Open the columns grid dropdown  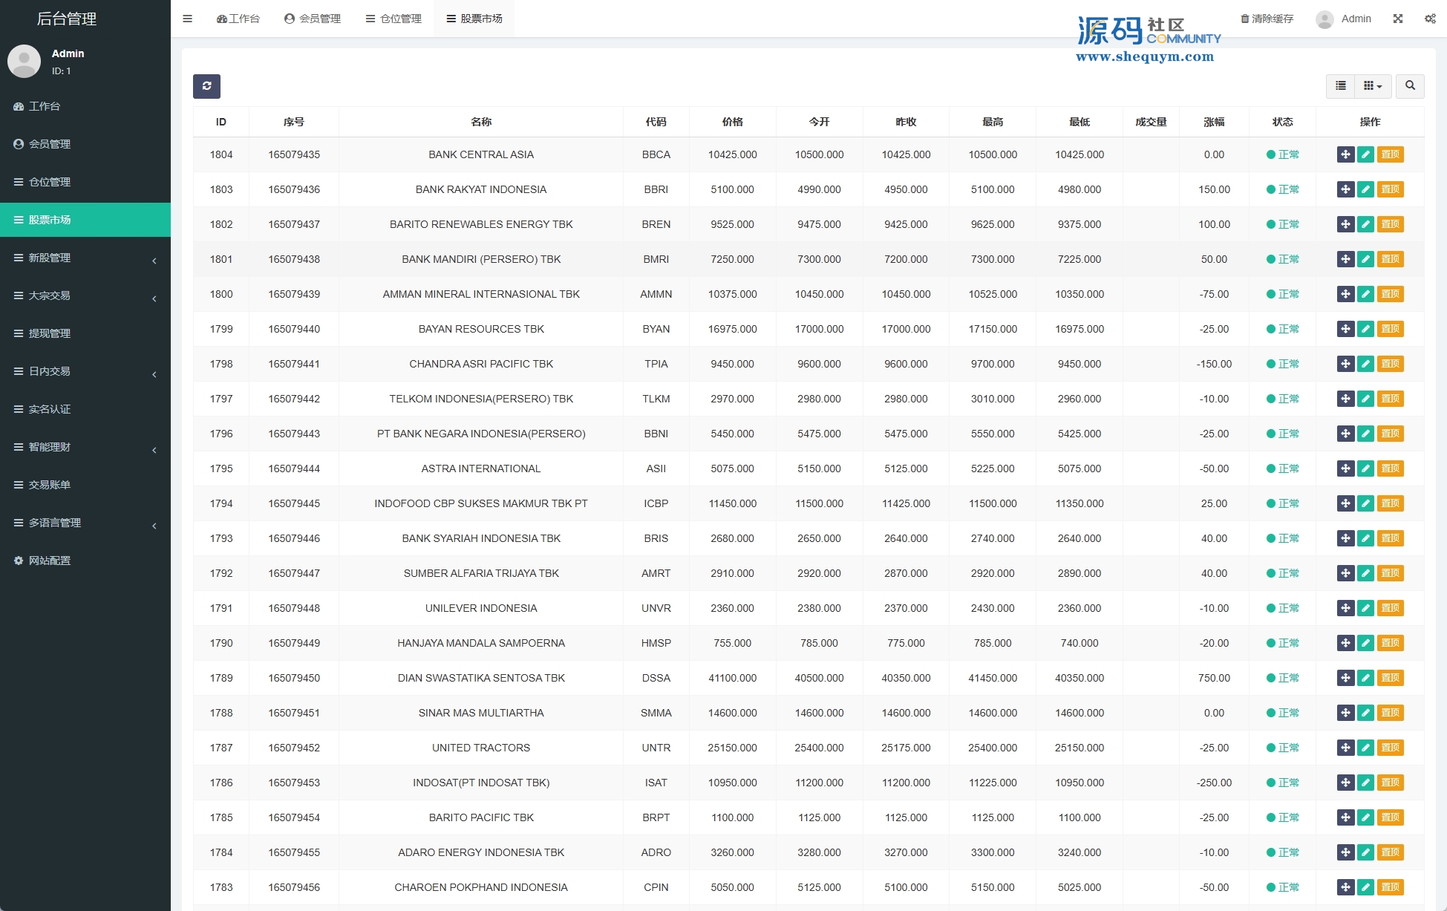(1372, 86)
